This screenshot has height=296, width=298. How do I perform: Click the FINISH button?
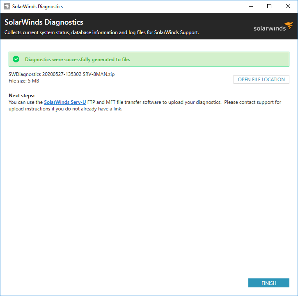click(268, 283)
